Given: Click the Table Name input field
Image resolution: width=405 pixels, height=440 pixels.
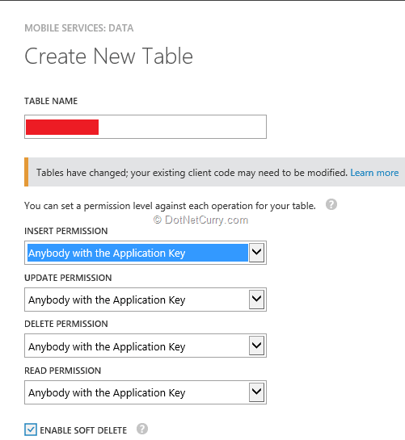Looking at the screenshot, I should point(146,127).
